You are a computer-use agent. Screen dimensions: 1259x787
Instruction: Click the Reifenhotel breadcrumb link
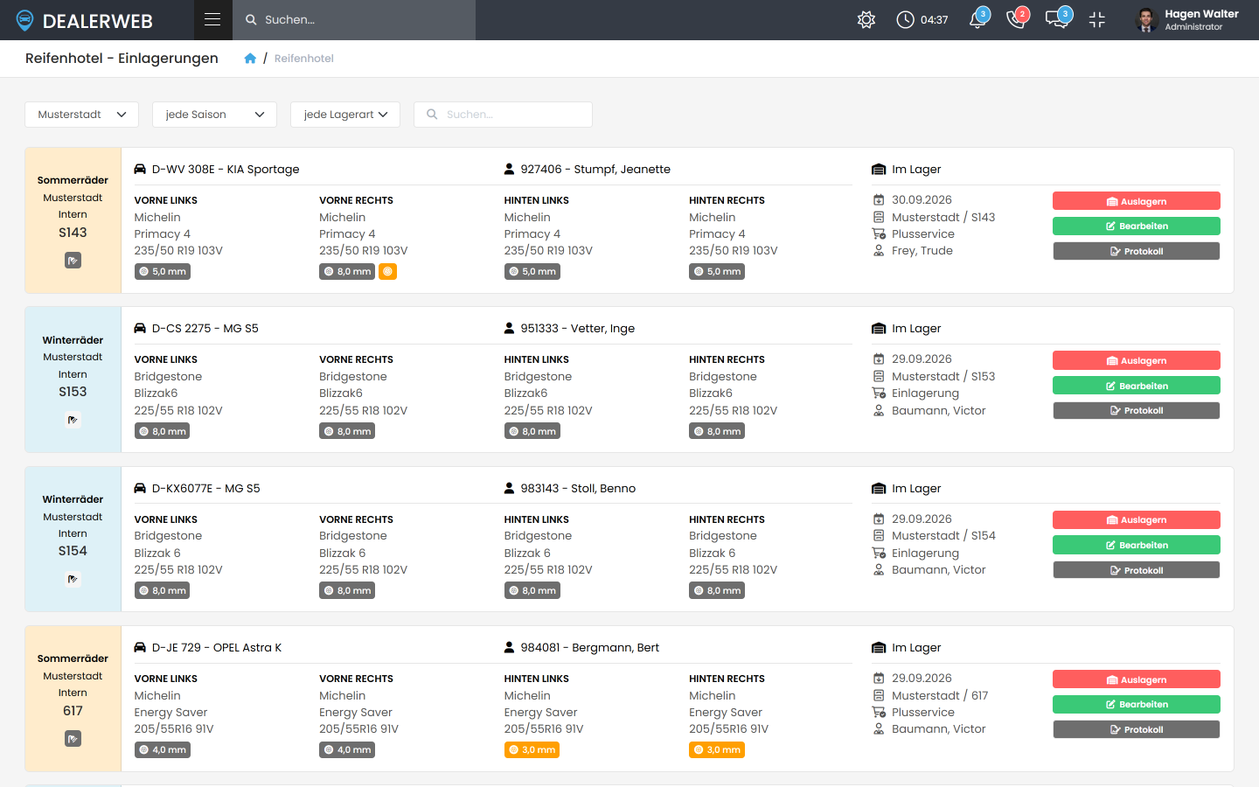pyautogui.click(x=303, y=59)
